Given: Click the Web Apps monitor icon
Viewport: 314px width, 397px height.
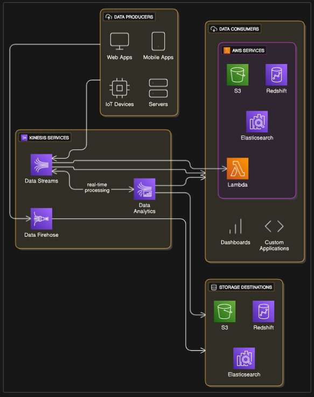Looking at the screenshot, I should [120, 41].
